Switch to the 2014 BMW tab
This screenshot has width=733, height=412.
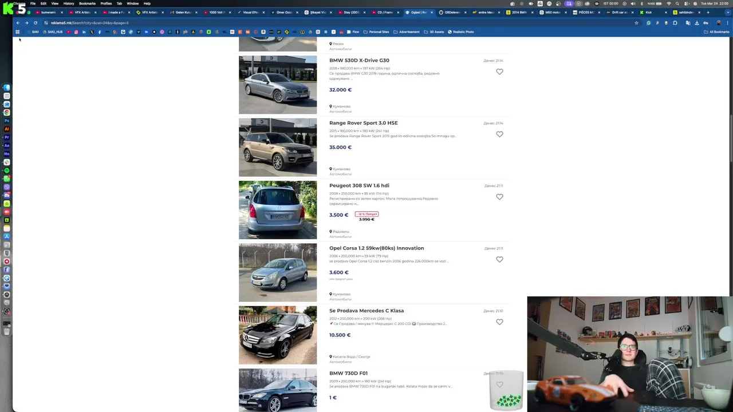point(519,12)
